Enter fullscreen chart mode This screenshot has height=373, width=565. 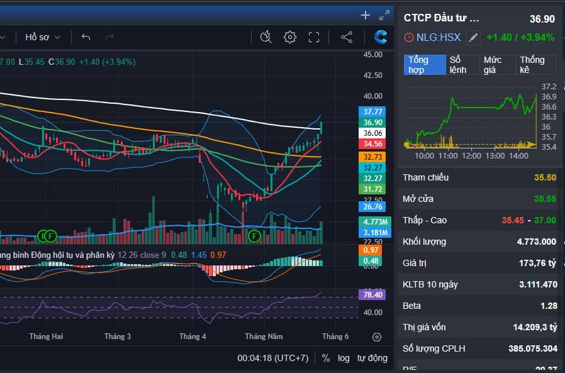(x=314, y=37)
